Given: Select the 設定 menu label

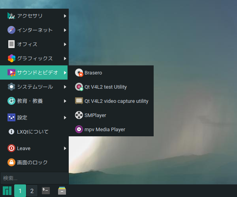Looking at the screenshot, I should point(22,117).
